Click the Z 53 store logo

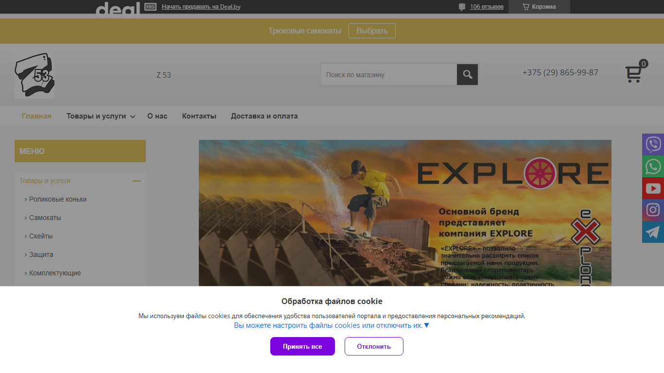[35, 75]
